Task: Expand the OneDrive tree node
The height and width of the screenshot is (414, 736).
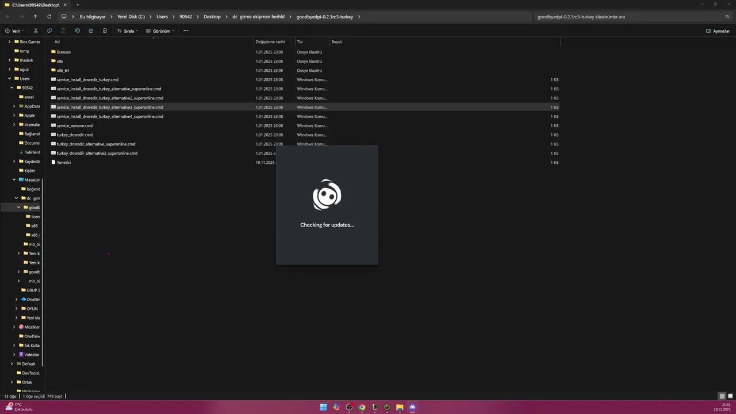Action: [16, 300]
